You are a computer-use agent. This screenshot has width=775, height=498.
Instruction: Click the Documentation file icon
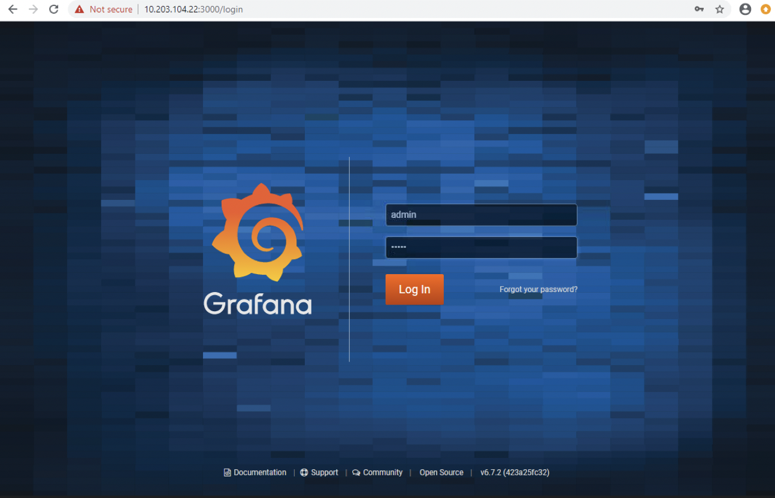pyautogui.click(x=228, y=473)
